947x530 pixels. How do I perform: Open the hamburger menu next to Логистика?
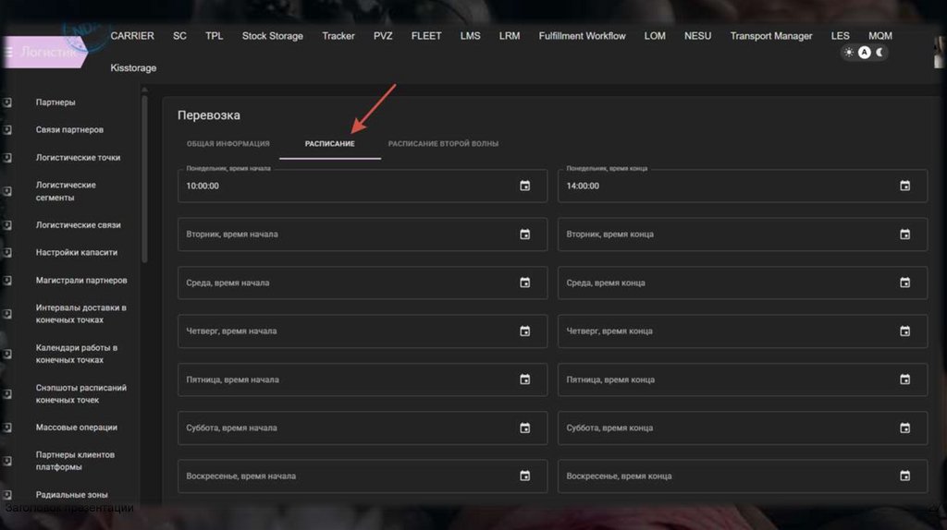coord(8,52)
